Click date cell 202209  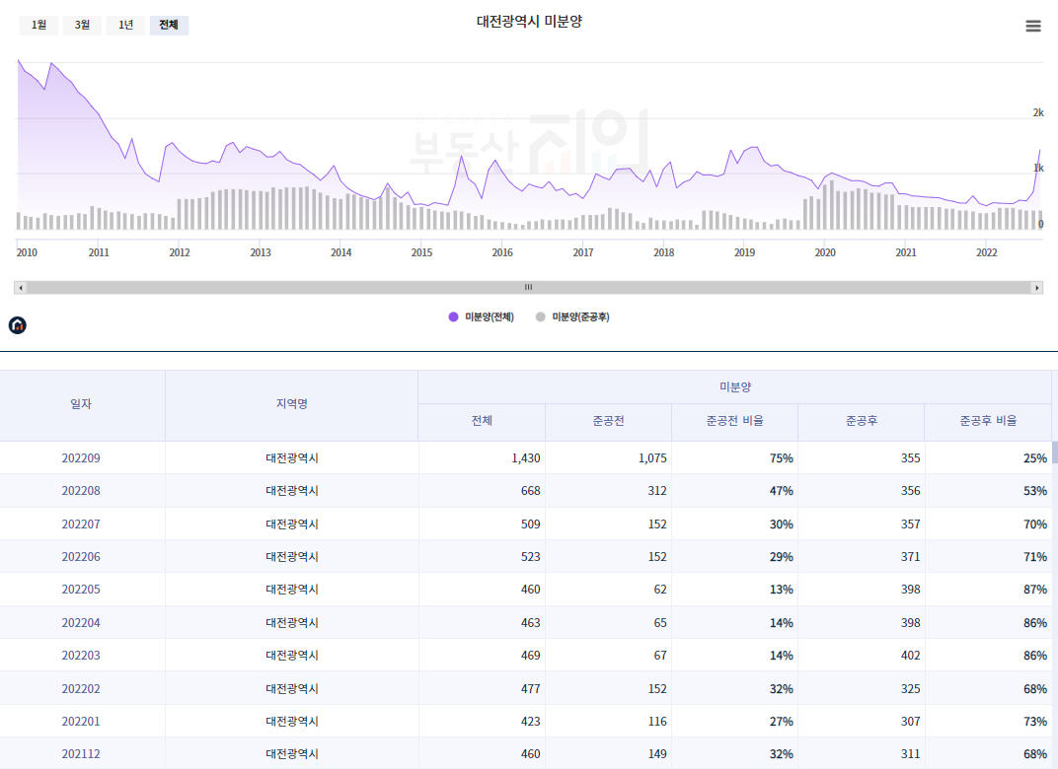81,458
